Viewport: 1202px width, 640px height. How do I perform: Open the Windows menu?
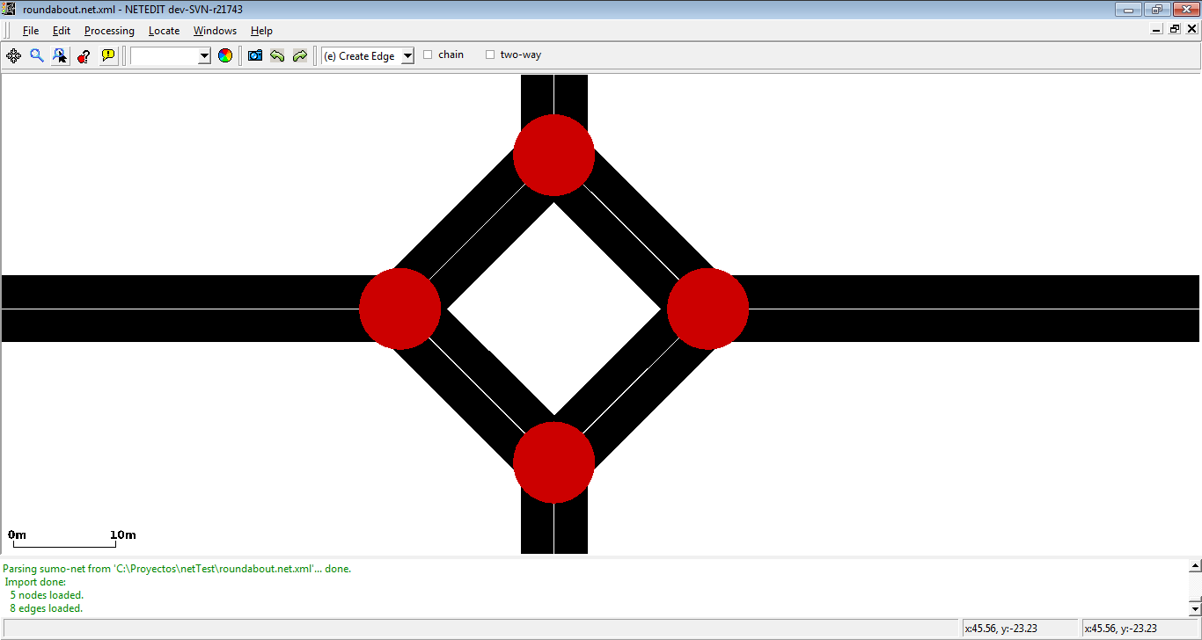click(215, 31)
